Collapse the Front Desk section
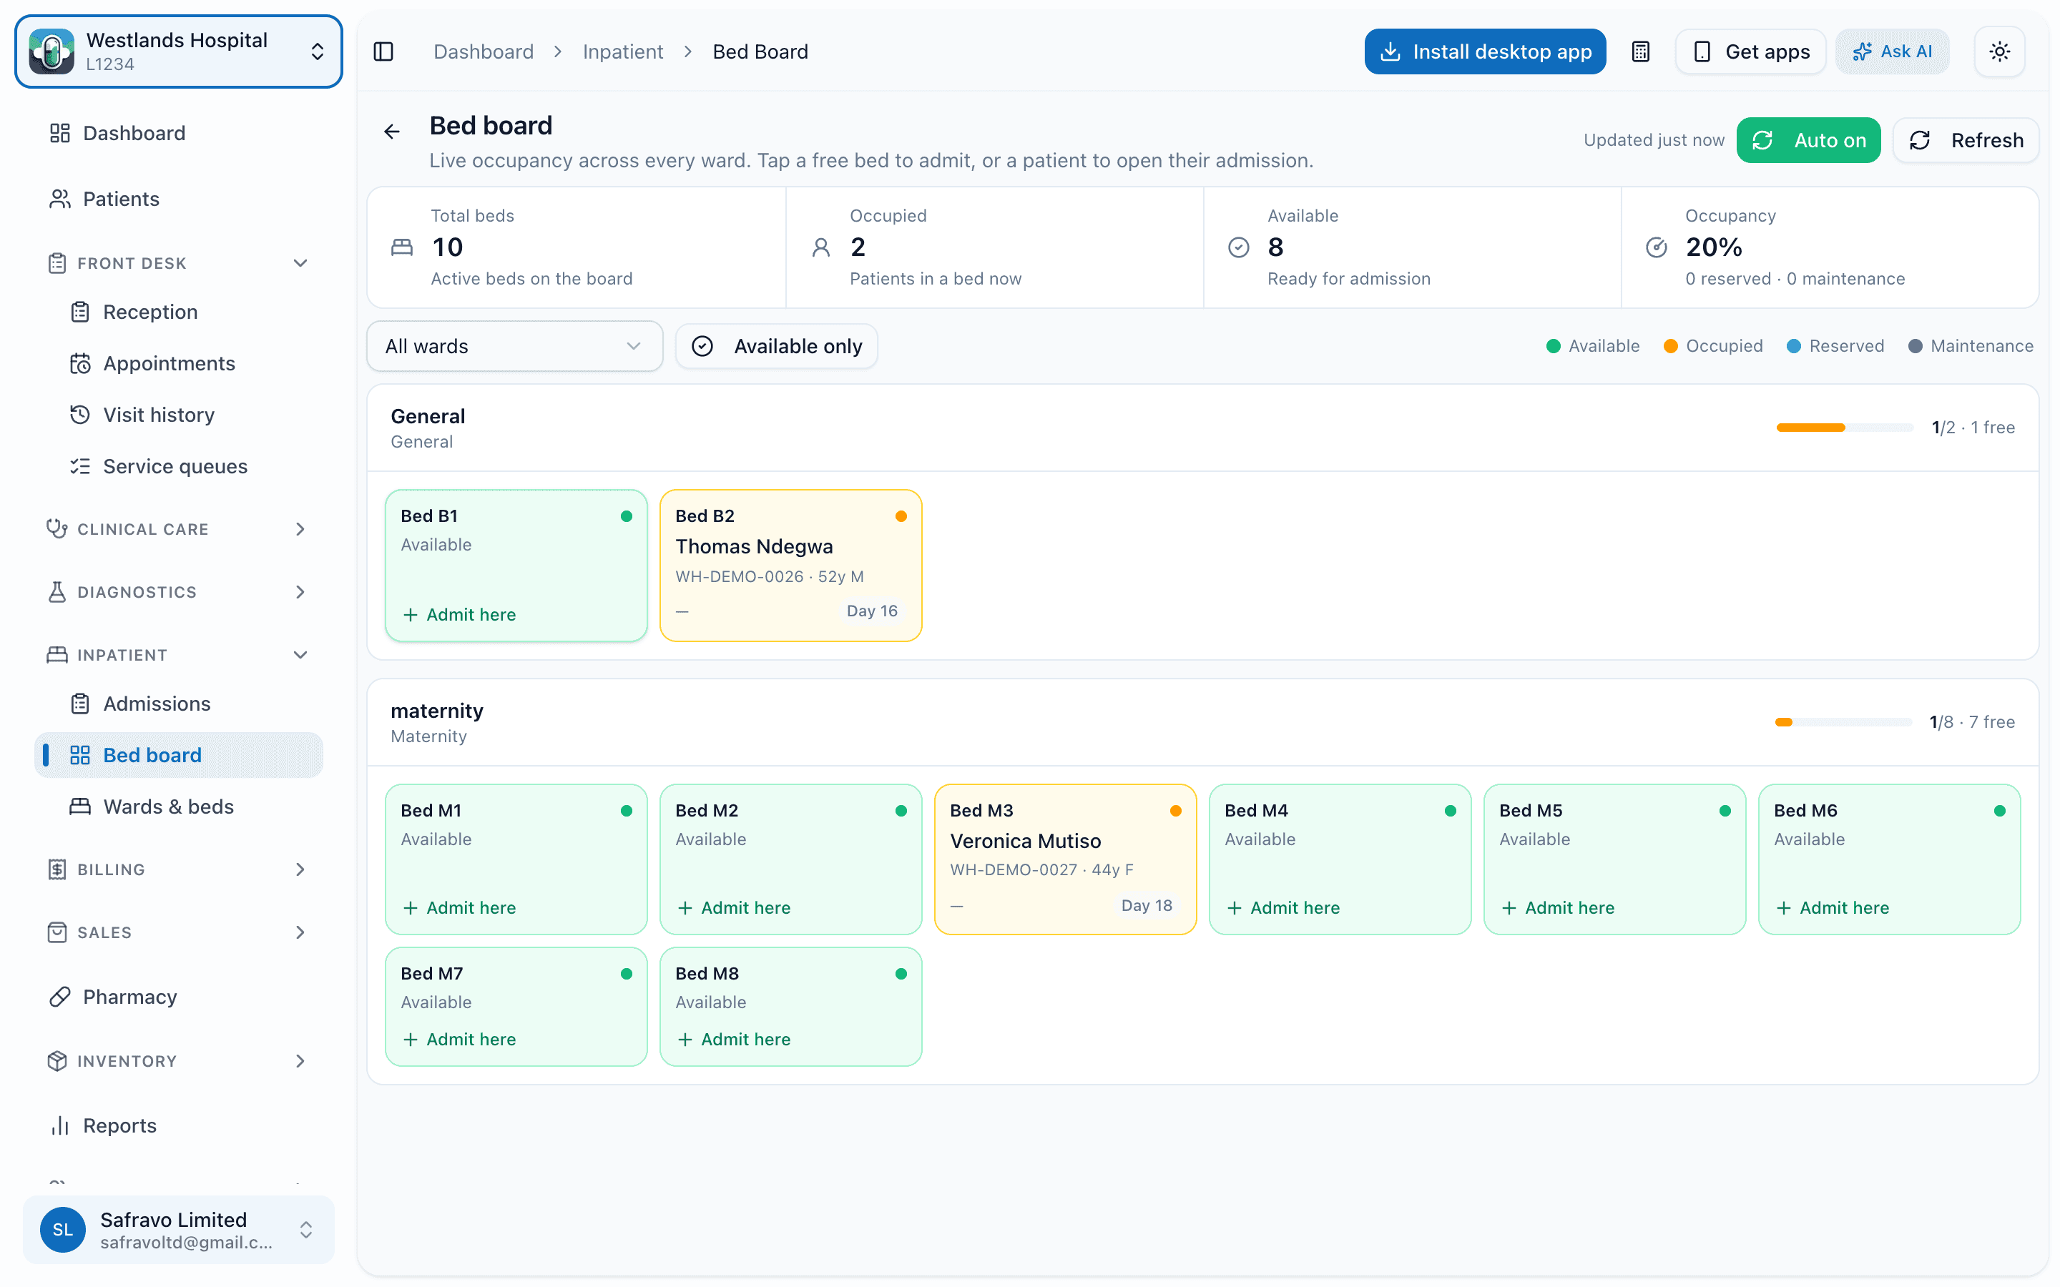The image size is (2060, 1287). (x=179, y=263)
